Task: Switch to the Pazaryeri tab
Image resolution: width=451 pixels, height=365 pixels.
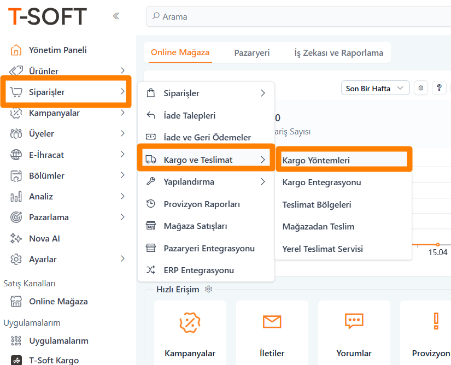Action: click(x=251, y=53)
